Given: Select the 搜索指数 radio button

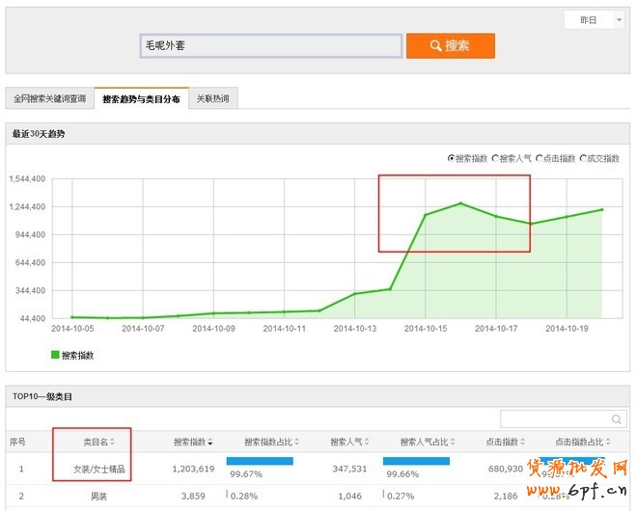Looking at the screenshot, I should tap(451, 158).
